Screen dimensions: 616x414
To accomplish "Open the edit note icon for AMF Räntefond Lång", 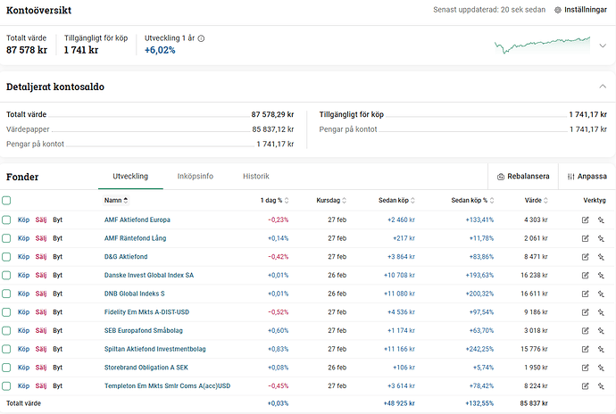I will point(585,238).
